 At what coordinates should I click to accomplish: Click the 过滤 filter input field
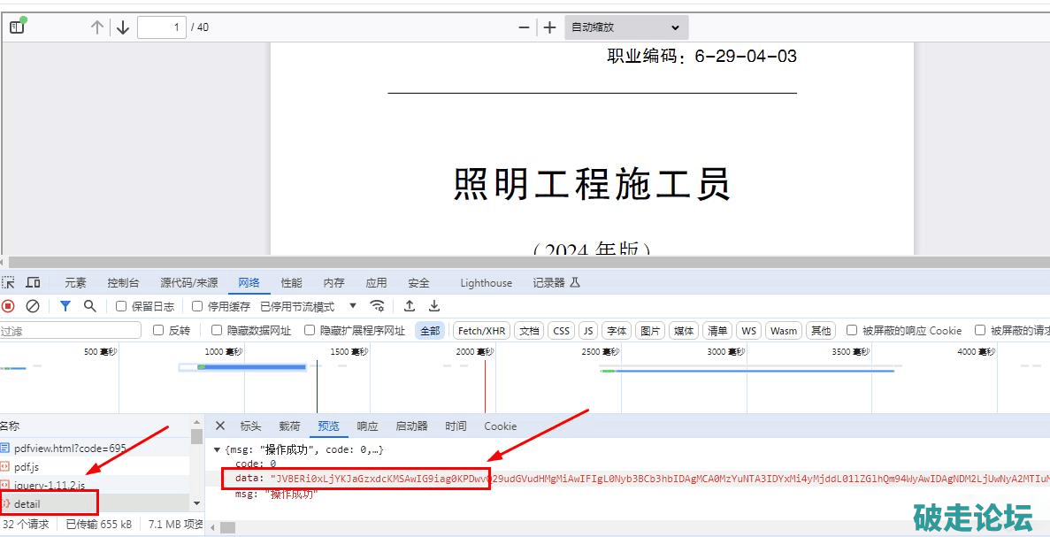coord(71,331)
